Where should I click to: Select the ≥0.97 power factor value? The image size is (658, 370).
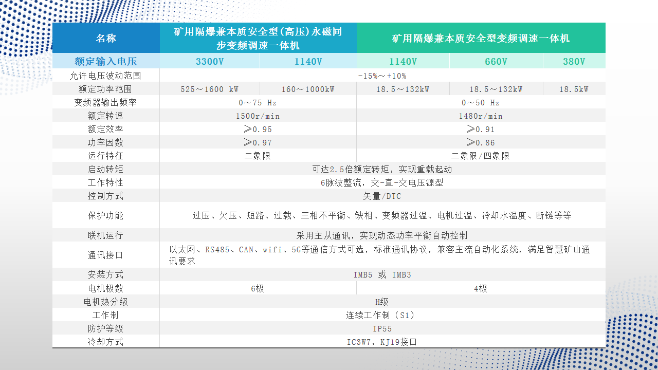click(x=258, y=142)
